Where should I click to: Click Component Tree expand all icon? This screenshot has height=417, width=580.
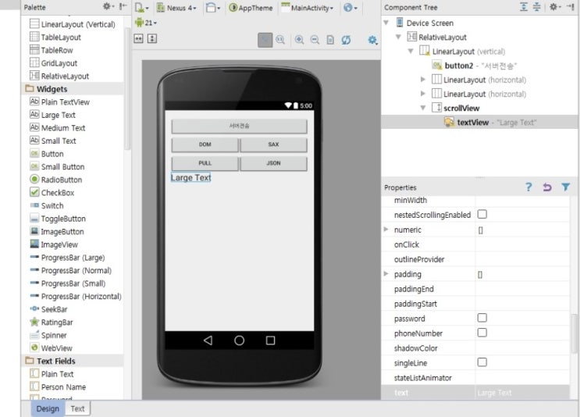524,7
